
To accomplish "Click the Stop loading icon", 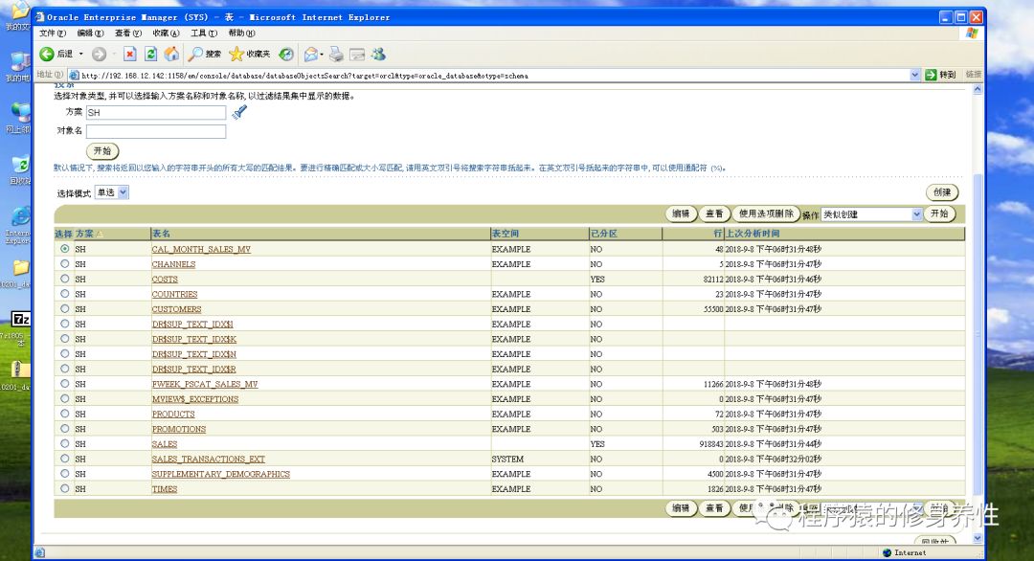I will tap(129, 54).
